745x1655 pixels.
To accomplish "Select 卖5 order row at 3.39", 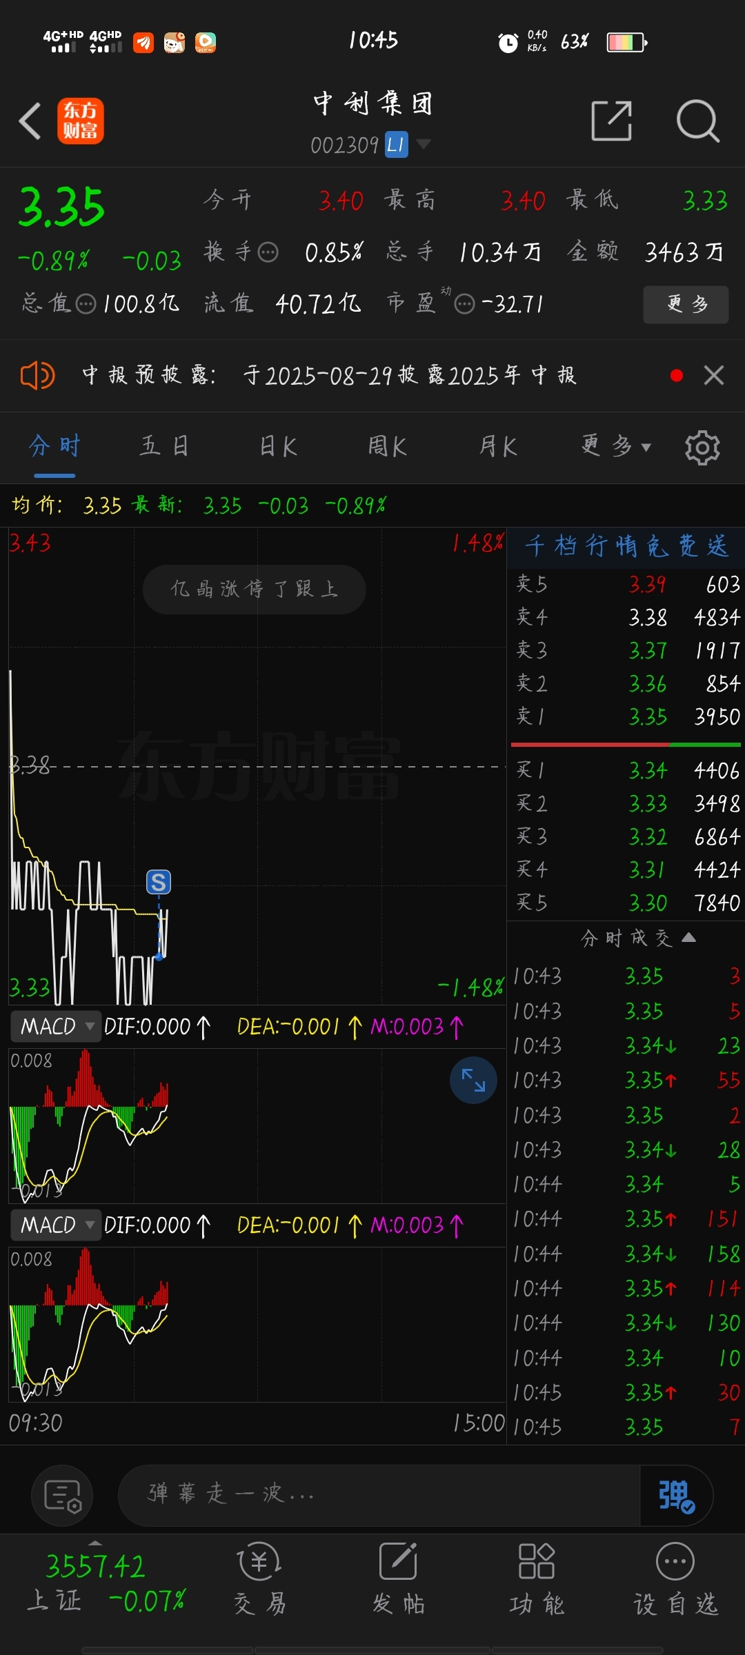I will [627, 584].
